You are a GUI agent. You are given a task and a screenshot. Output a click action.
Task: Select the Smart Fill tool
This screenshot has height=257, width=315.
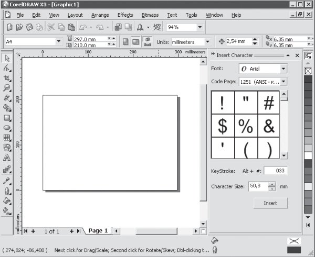7,108
